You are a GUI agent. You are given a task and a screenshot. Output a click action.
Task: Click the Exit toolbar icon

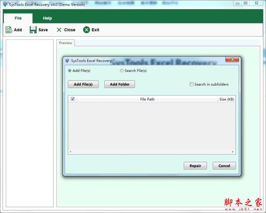coord(86,30)
